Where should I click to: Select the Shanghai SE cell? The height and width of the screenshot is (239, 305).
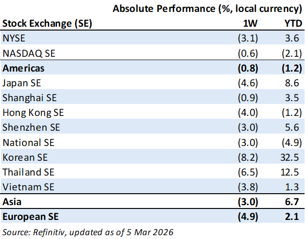(x=29, y=98)
